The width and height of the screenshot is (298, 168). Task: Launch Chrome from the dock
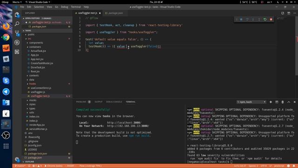[6, 37]
